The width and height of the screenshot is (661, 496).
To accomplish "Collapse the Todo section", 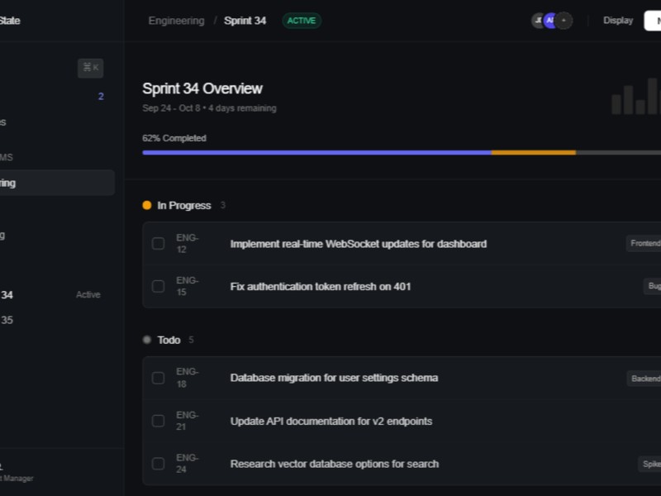I will tap(169, 339).
